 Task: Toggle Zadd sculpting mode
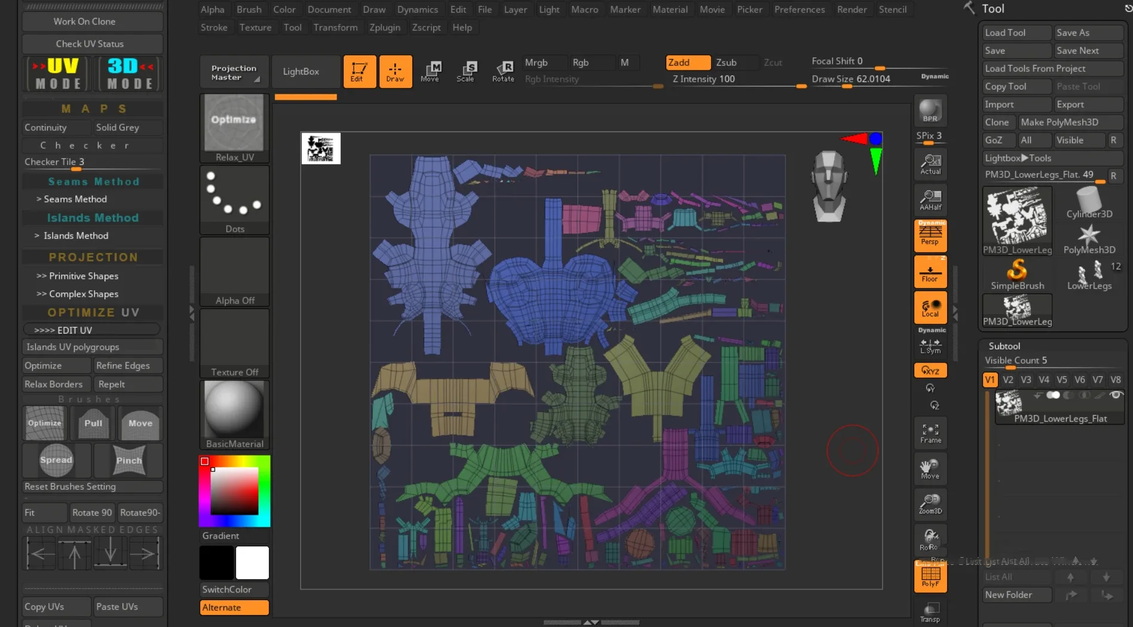click(x=687, y=62)
